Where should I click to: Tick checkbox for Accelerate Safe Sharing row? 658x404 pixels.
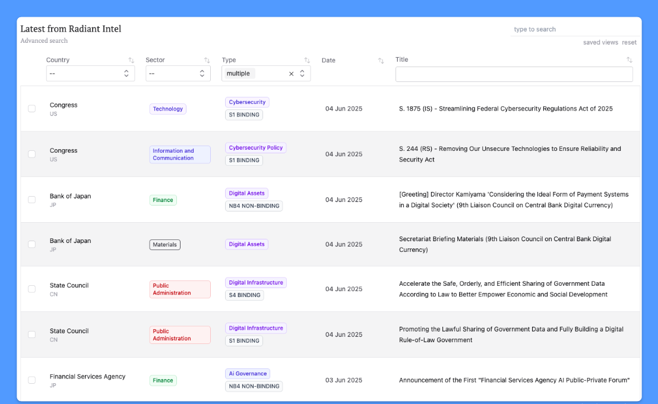coord(32,289)
